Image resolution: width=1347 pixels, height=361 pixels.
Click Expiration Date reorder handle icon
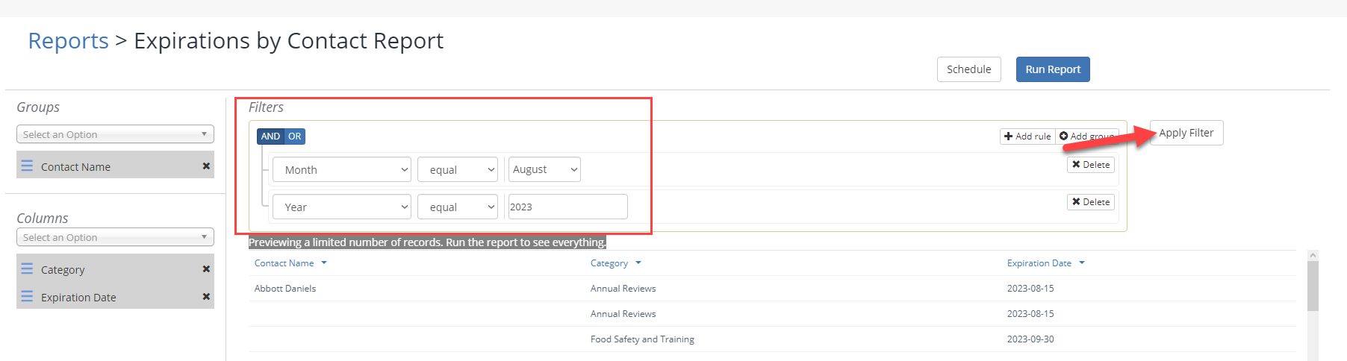27,296
